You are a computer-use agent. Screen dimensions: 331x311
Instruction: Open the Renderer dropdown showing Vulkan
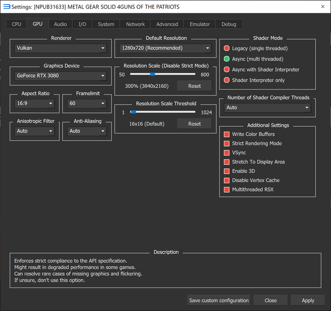(x=61, y=48)
